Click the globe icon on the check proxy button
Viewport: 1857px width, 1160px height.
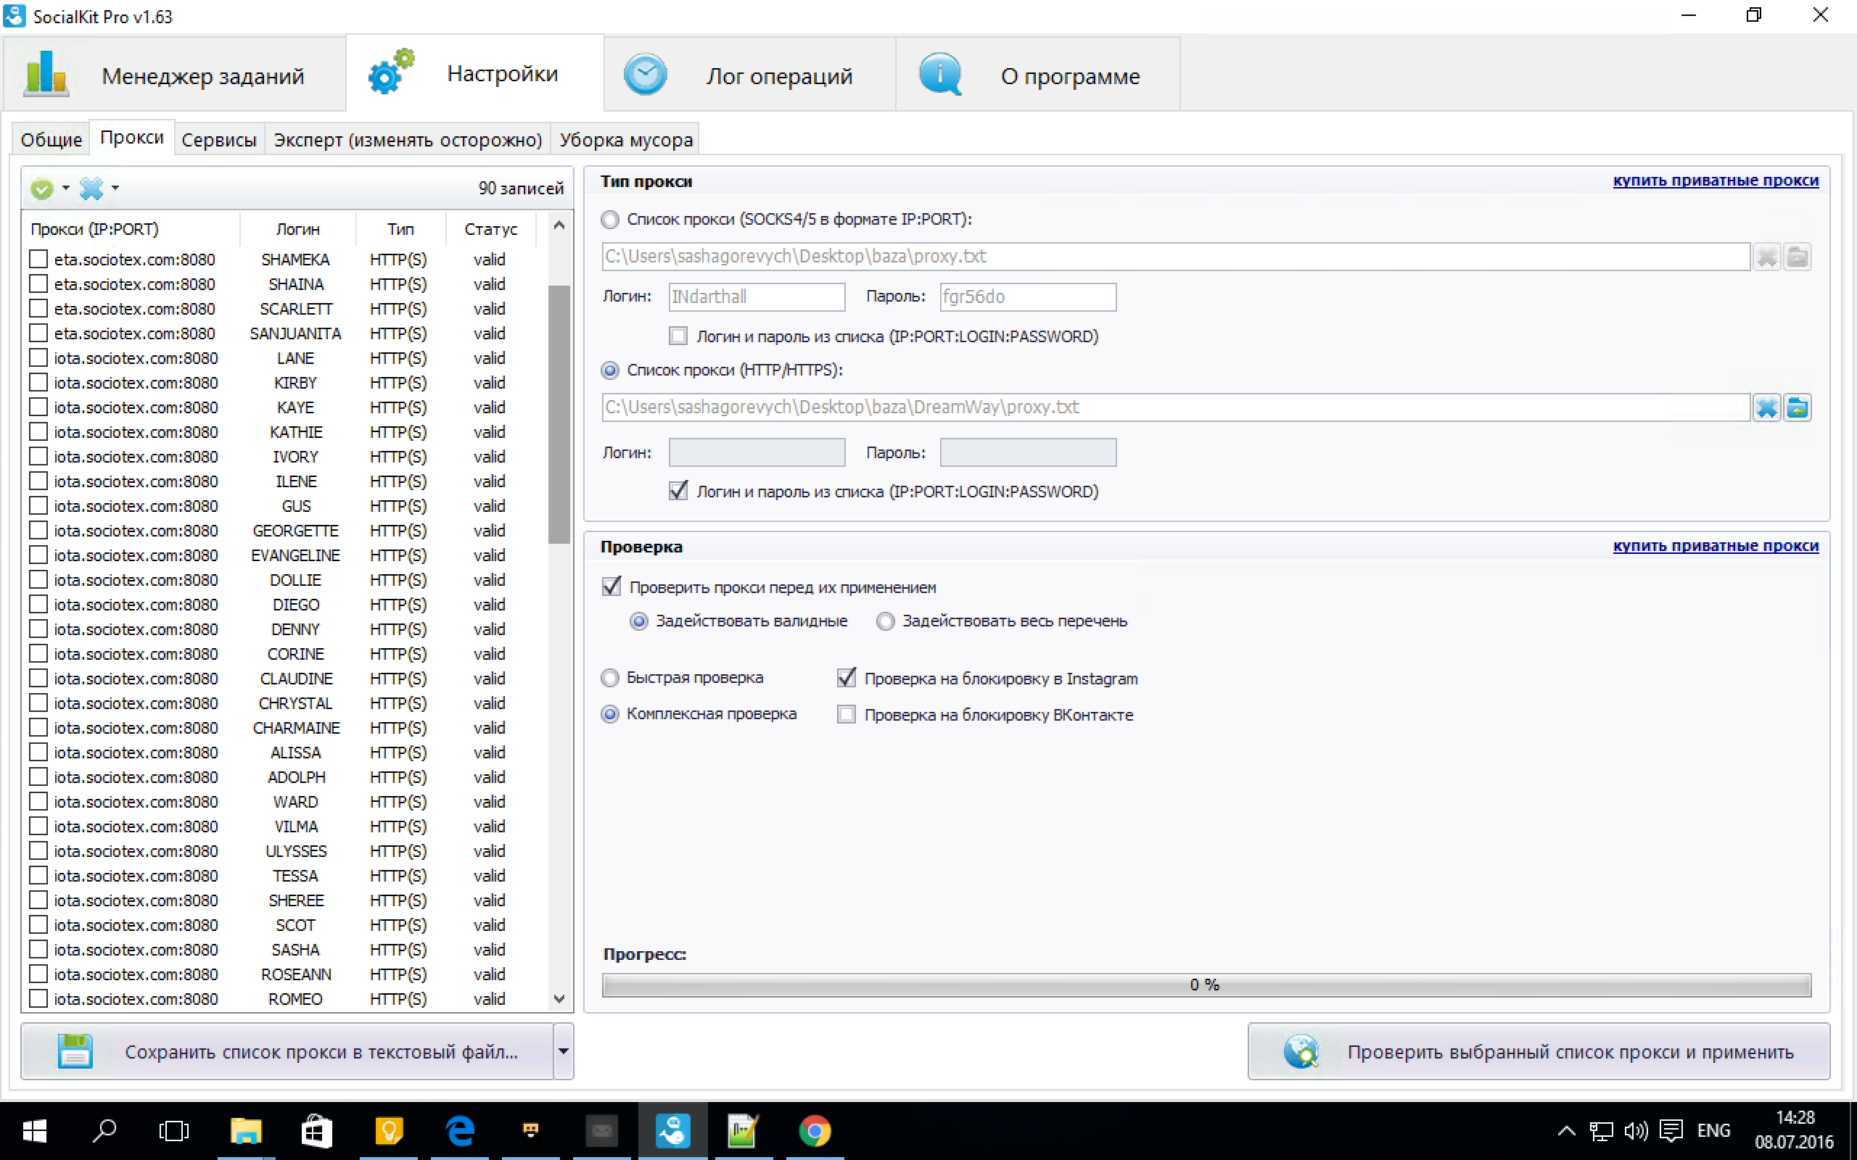[x=1301, y=1051]
